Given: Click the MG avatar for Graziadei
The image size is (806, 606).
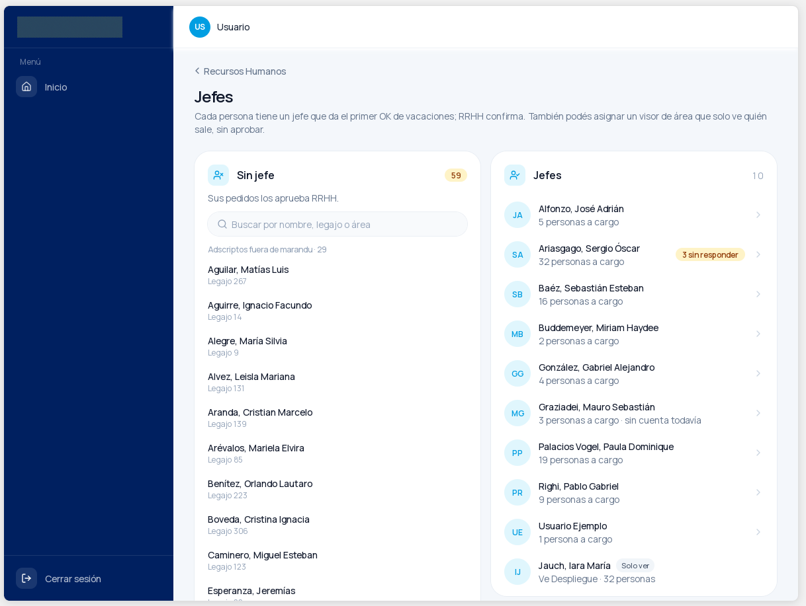Looking at the screenshot, I should coord(517,413).
